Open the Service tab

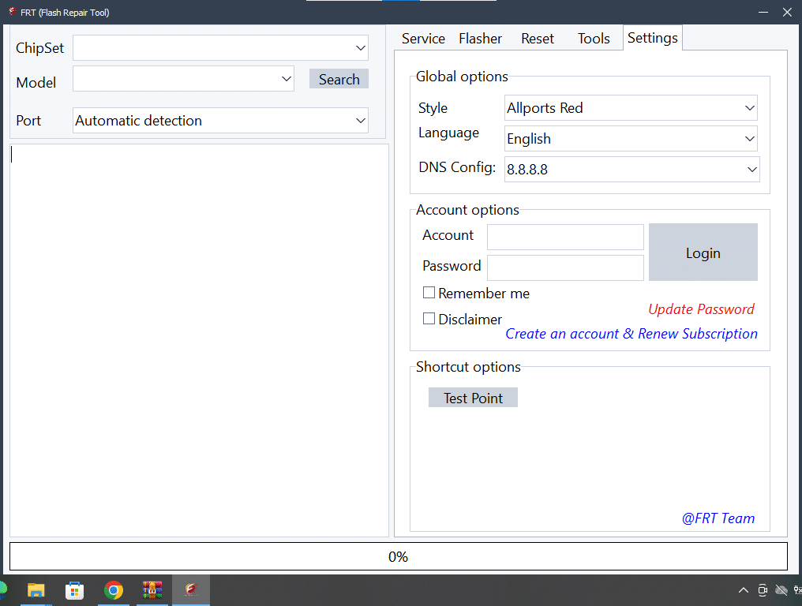pyautogui.click(x=423, y=39)
